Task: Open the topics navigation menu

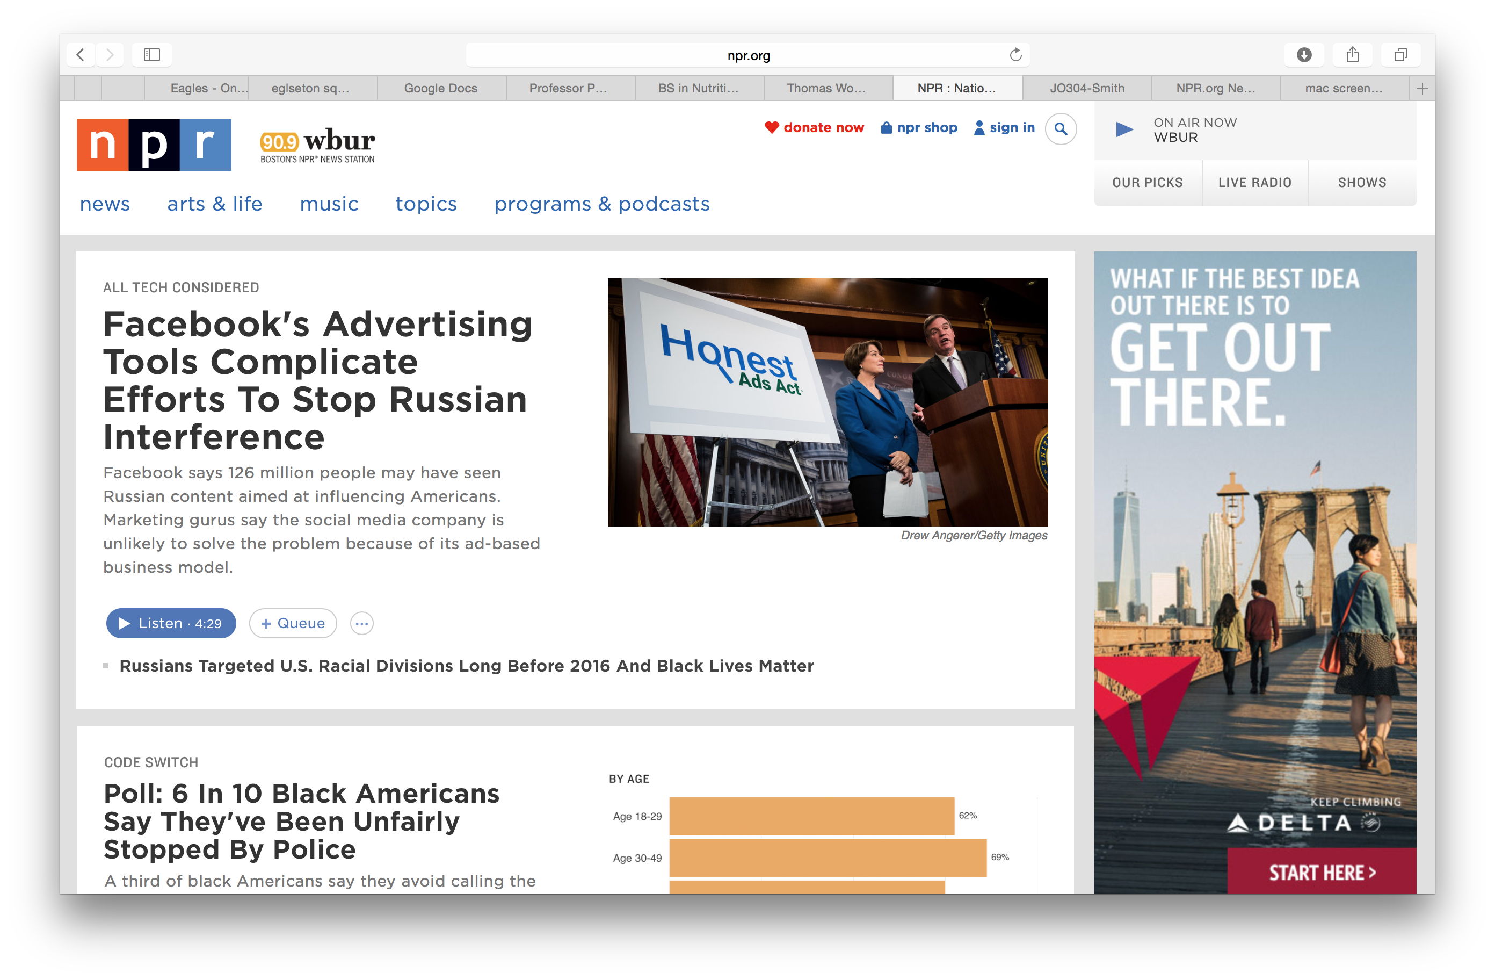Action: click(426, 204)
